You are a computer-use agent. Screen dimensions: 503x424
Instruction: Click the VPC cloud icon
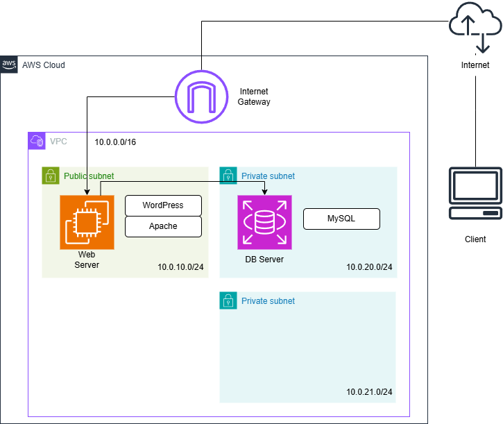pyautogui.click(x=37, y=141)
